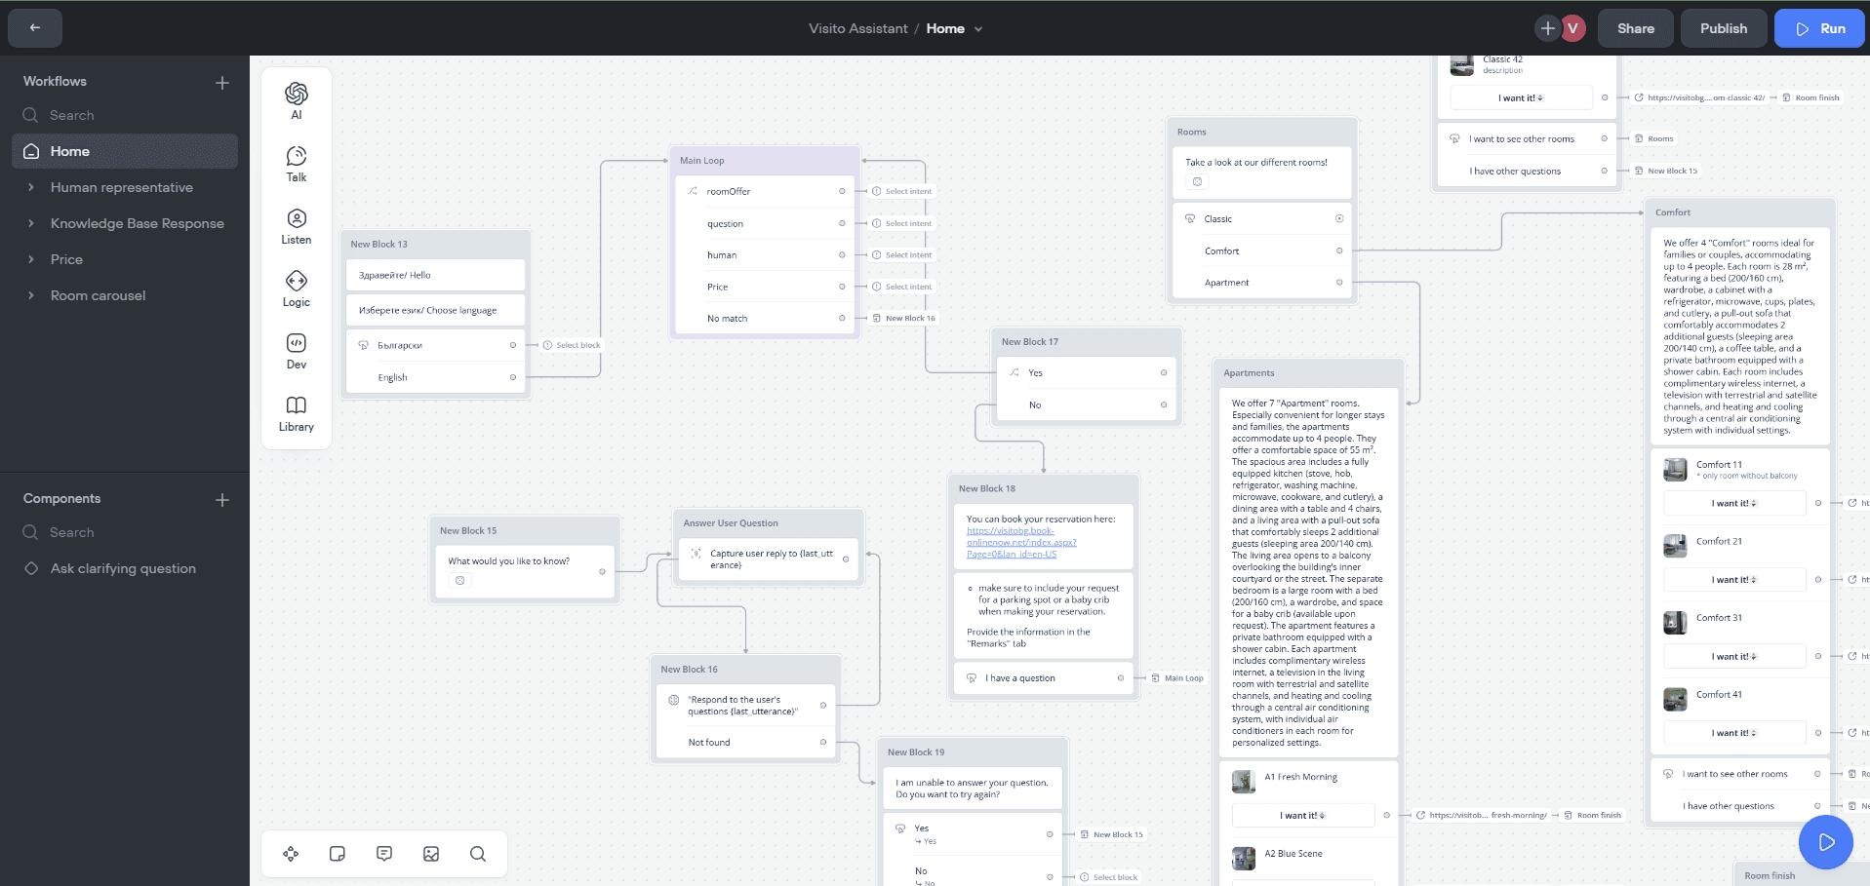Click the image tool in bottom toolbar

(x=431, y=854)
